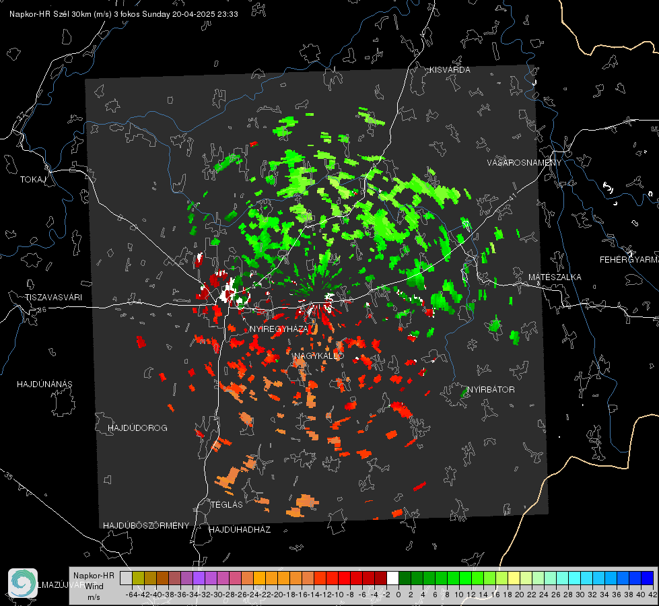Click the FEHÉRGYARMAT label at right edge

(x=629, y=260)
